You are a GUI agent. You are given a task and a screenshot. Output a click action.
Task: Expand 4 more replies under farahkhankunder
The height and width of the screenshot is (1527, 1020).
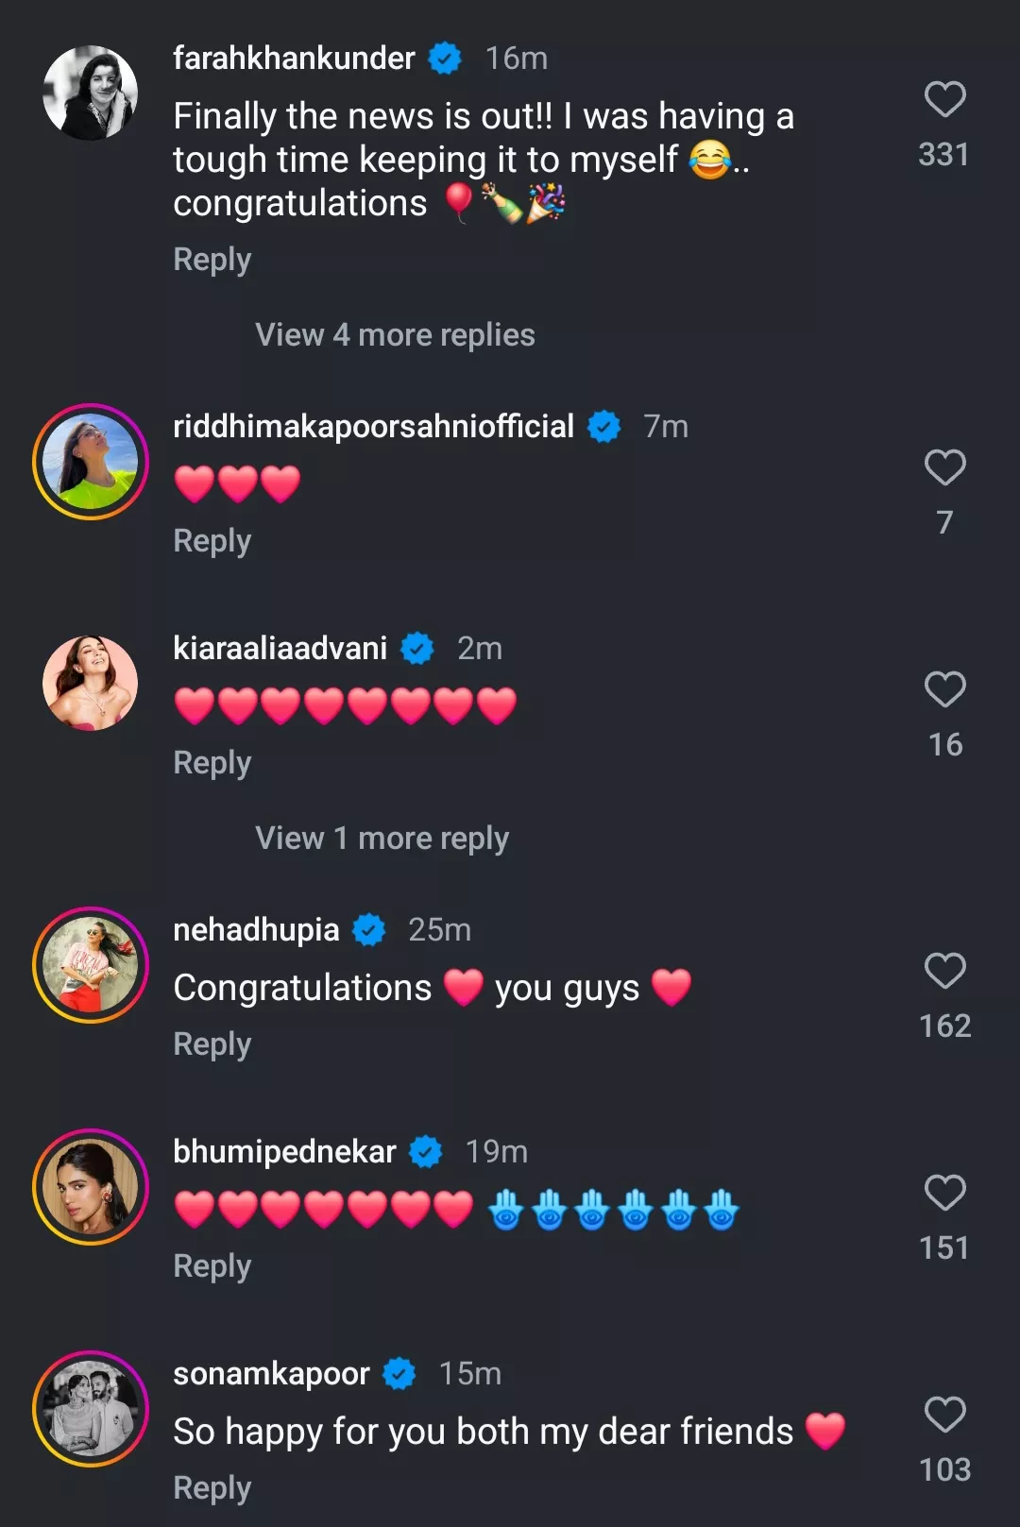395,335
